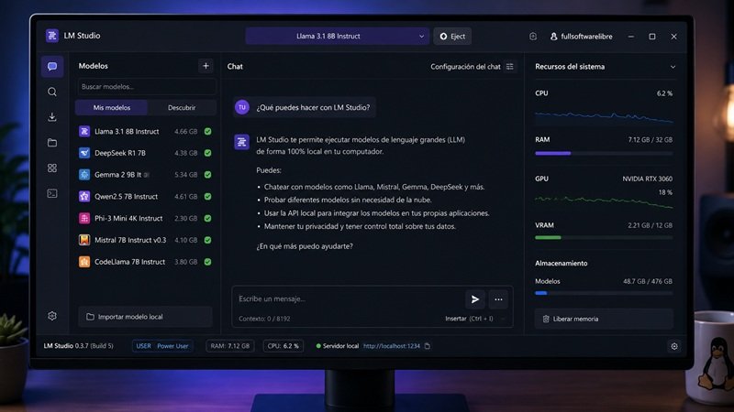This screenshot has width=734, height=412.
Task: Click the CodeLlama 7B Instruct icon
Action: tap(84, 262)
